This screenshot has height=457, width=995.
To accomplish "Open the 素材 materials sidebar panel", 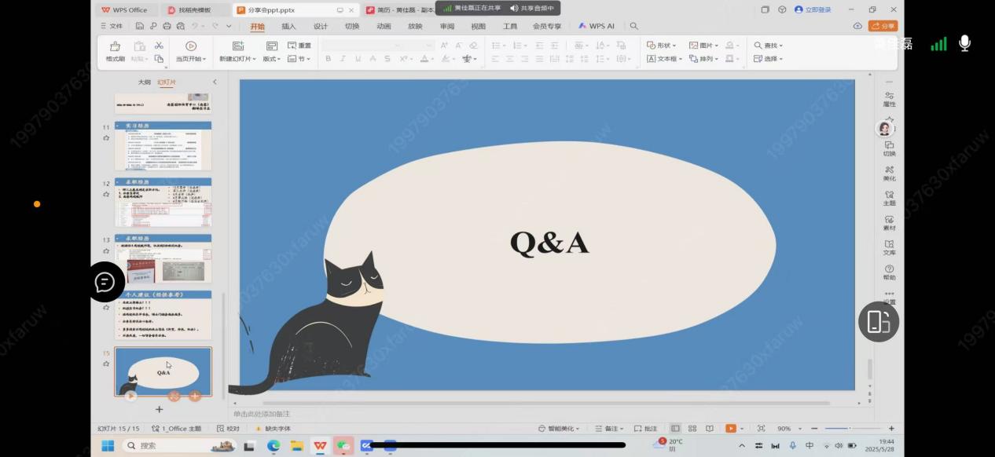I will coord(889,222).
